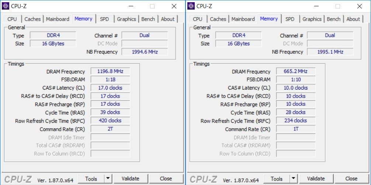Close the left window via title bar X
371x185 pixels.
pos(174,6)
